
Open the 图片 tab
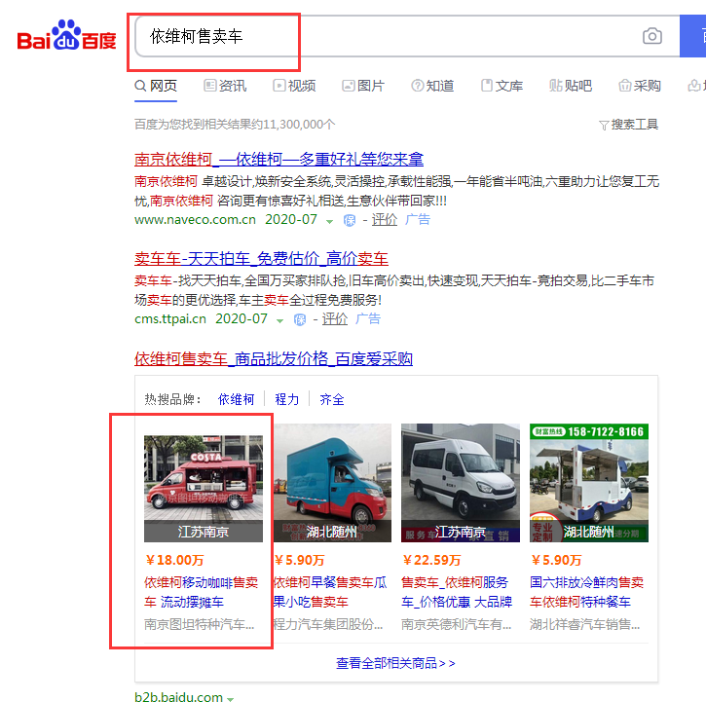pyautogui.click(x=363, y=86)
